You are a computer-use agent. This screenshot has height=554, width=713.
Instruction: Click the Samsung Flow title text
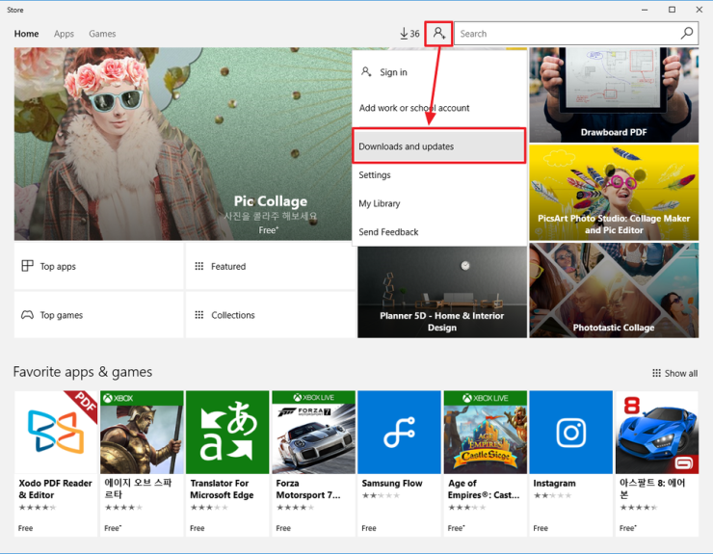pos(392,483)
